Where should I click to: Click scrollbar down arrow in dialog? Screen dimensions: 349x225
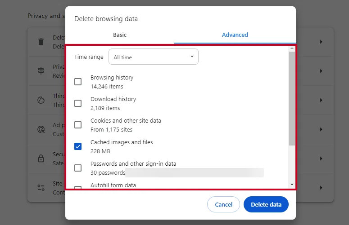(292, 185)
